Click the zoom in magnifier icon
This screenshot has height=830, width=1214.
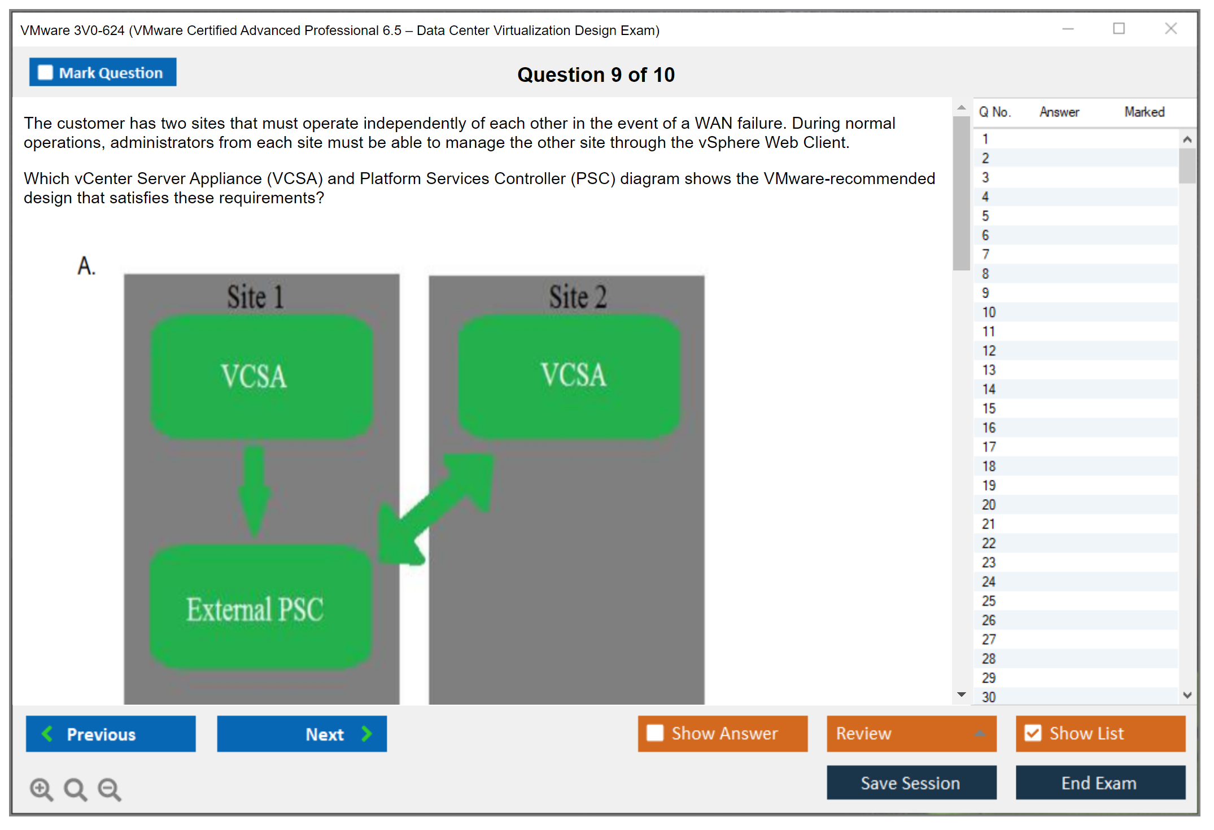point(41,789)
